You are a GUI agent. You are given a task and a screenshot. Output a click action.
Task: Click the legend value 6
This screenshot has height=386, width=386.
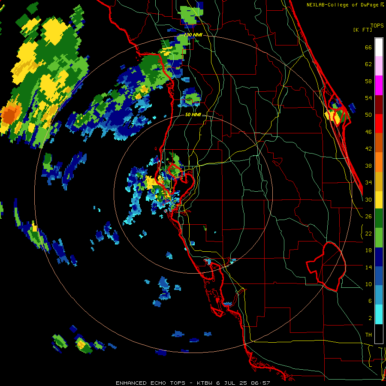point(370,301)
